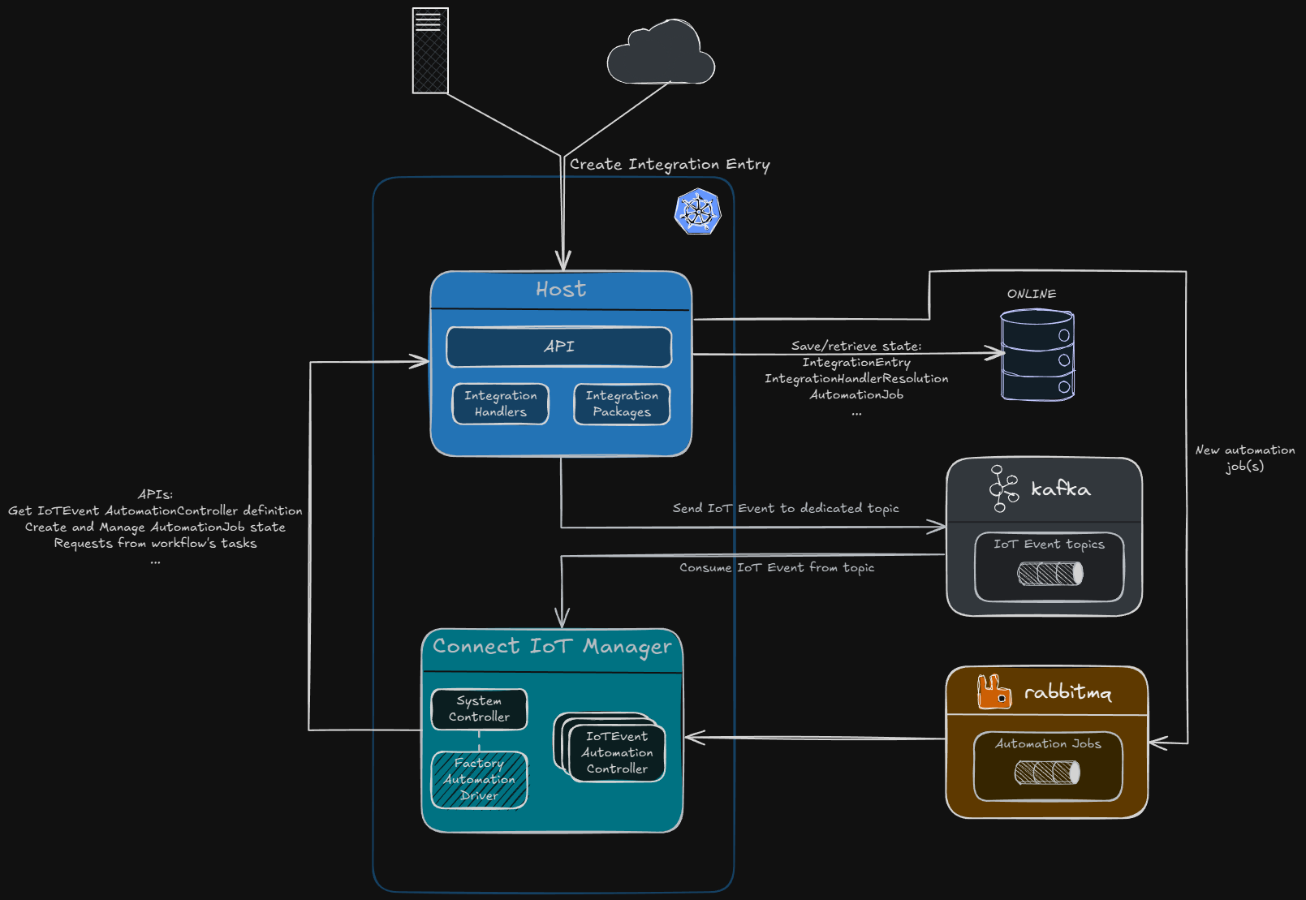Click the ONLINE label above database
This screenshot has height=900, width=1306.
point(1032,294)
